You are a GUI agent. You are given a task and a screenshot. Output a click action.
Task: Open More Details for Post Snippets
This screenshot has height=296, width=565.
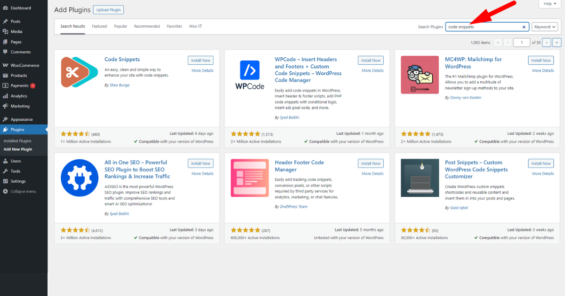pos(543,174)
